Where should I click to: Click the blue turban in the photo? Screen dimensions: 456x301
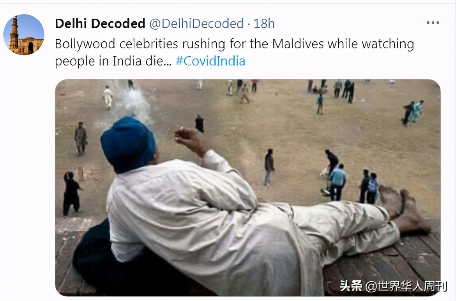tap(128, 144)
